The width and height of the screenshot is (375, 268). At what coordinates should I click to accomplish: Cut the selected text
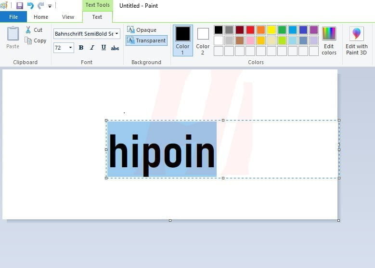click(34, 30)
